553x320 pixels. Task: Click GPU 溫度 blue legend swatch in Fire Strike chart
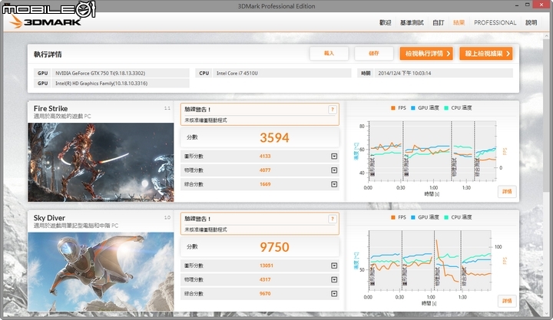413,108
